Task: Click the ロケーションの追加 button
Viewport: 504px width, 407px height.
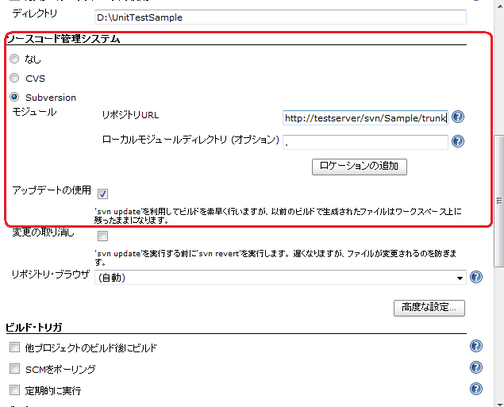Action: [x=360, y=167]
